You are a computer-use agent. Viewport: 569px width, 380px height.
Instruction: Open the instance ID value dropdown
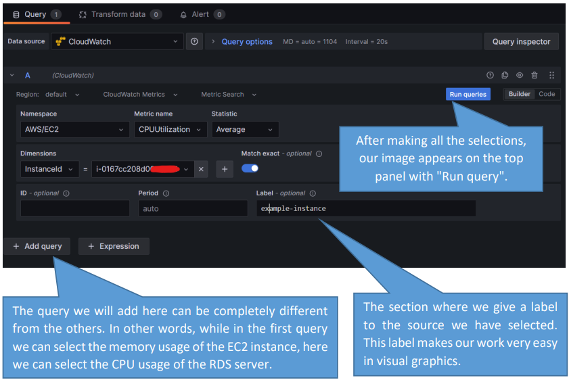point(143,169)
